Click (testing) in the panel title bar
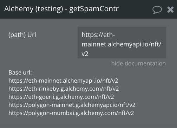Screen dimensions: 177x128 tap(49, 9)
